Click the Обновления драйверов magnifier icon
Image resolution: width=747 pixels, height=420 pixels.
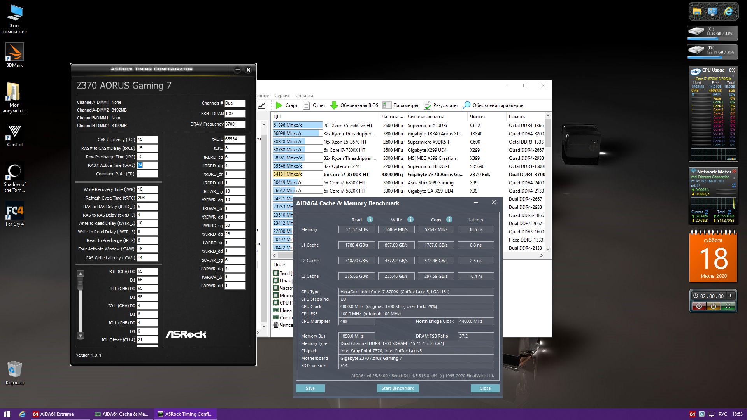click(x=466, y=105)
